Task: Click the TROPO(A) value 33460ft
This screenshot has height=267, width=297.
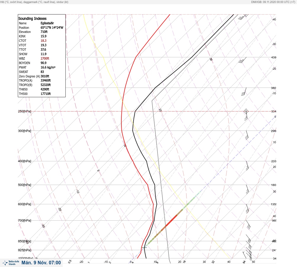Action: coord(46,80)
